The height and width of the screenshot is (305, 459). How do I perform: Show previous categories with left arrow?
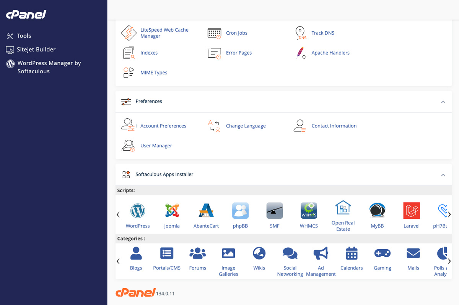118,261
